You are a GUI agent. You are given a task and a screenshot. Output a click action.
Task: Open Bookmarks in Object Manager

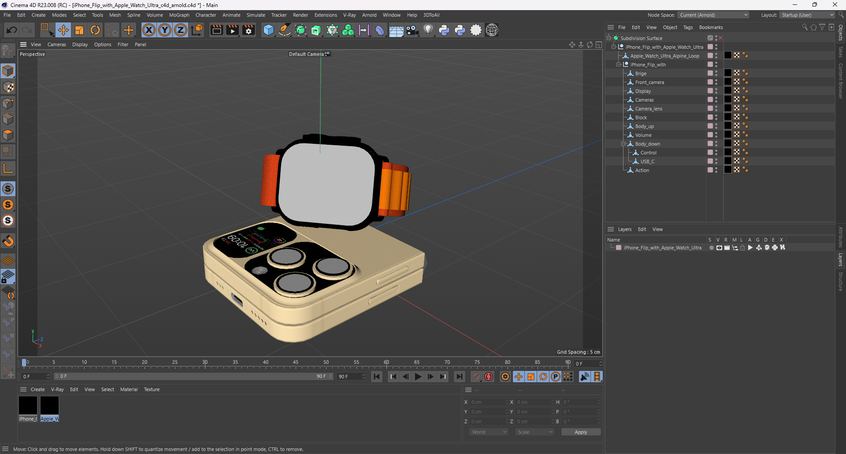711,27
